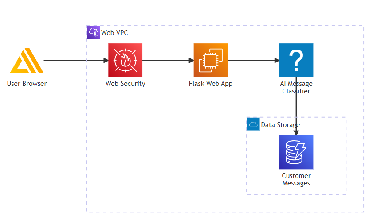Click arrowhead entering the AI Message Classifier
The image size is (377, 224).
point(277,61)
